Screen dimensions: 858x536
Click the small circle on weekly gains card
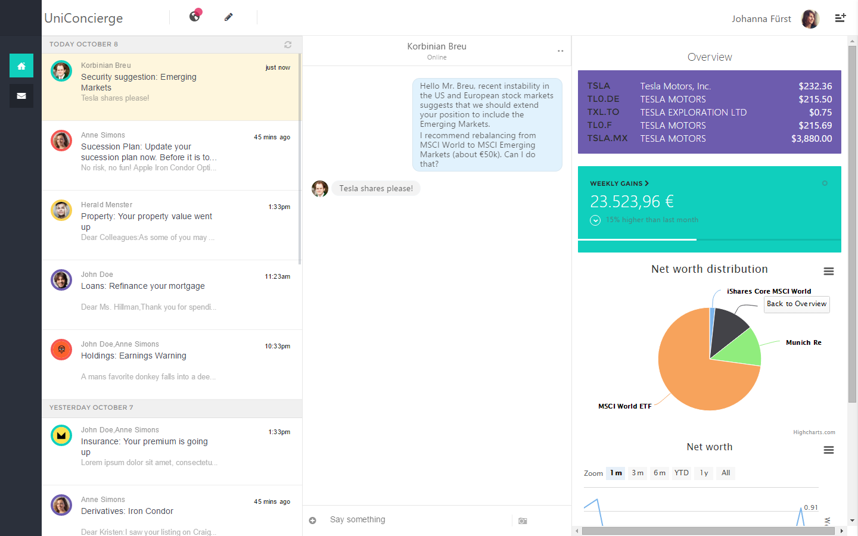tap(825, 183)
